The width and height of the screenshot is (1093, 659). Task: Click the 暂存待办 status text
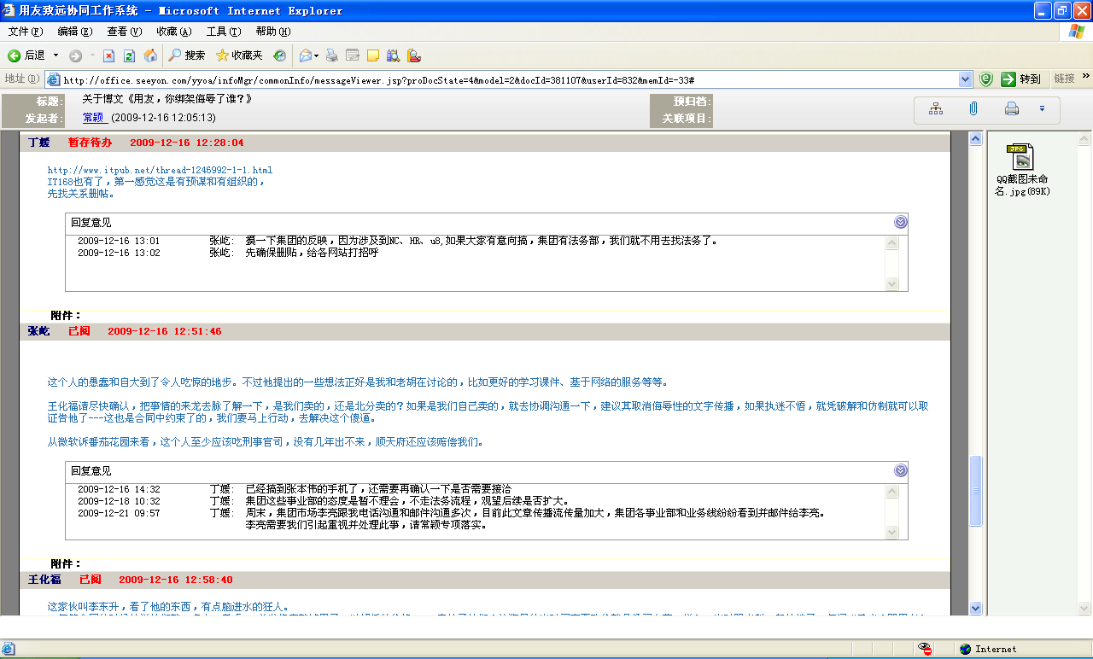click(90, 143)
